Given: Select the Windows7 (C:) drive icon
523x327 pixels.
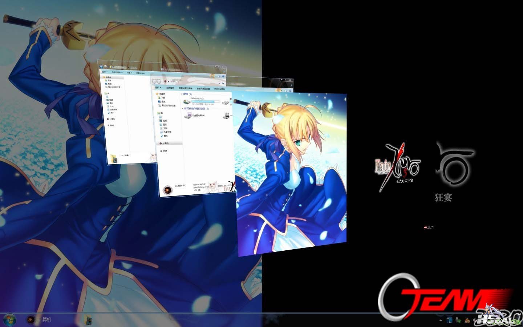Looking at the screenshot, I should [187, 102].
